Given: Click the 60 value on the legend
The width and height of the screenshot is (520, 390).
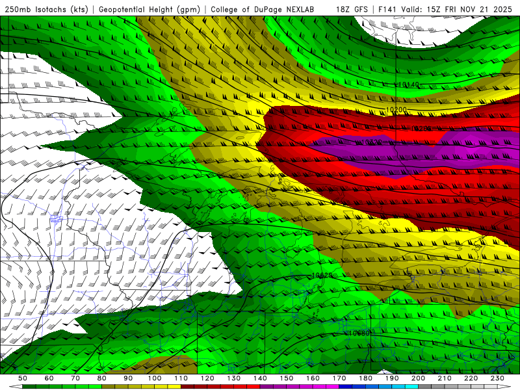Looking at the screenshot, I should pyautogui.click(x=49, y=378).
